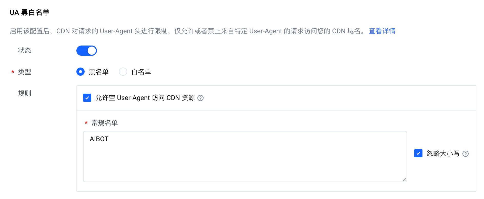Grab the resize handle of 常规名单 textarea
484x199 pixels.
[404, 179]
